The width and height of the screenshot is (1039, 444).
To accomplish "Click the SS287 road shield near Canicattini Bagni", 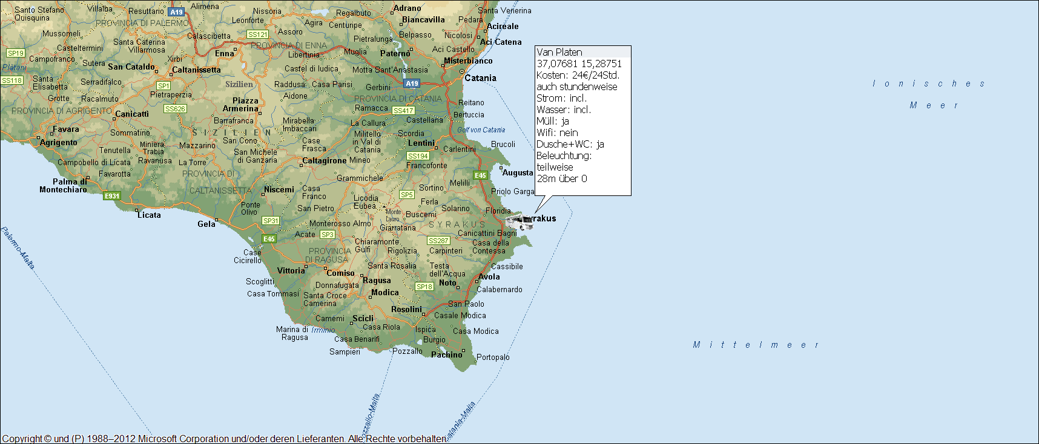I will 438,241.
